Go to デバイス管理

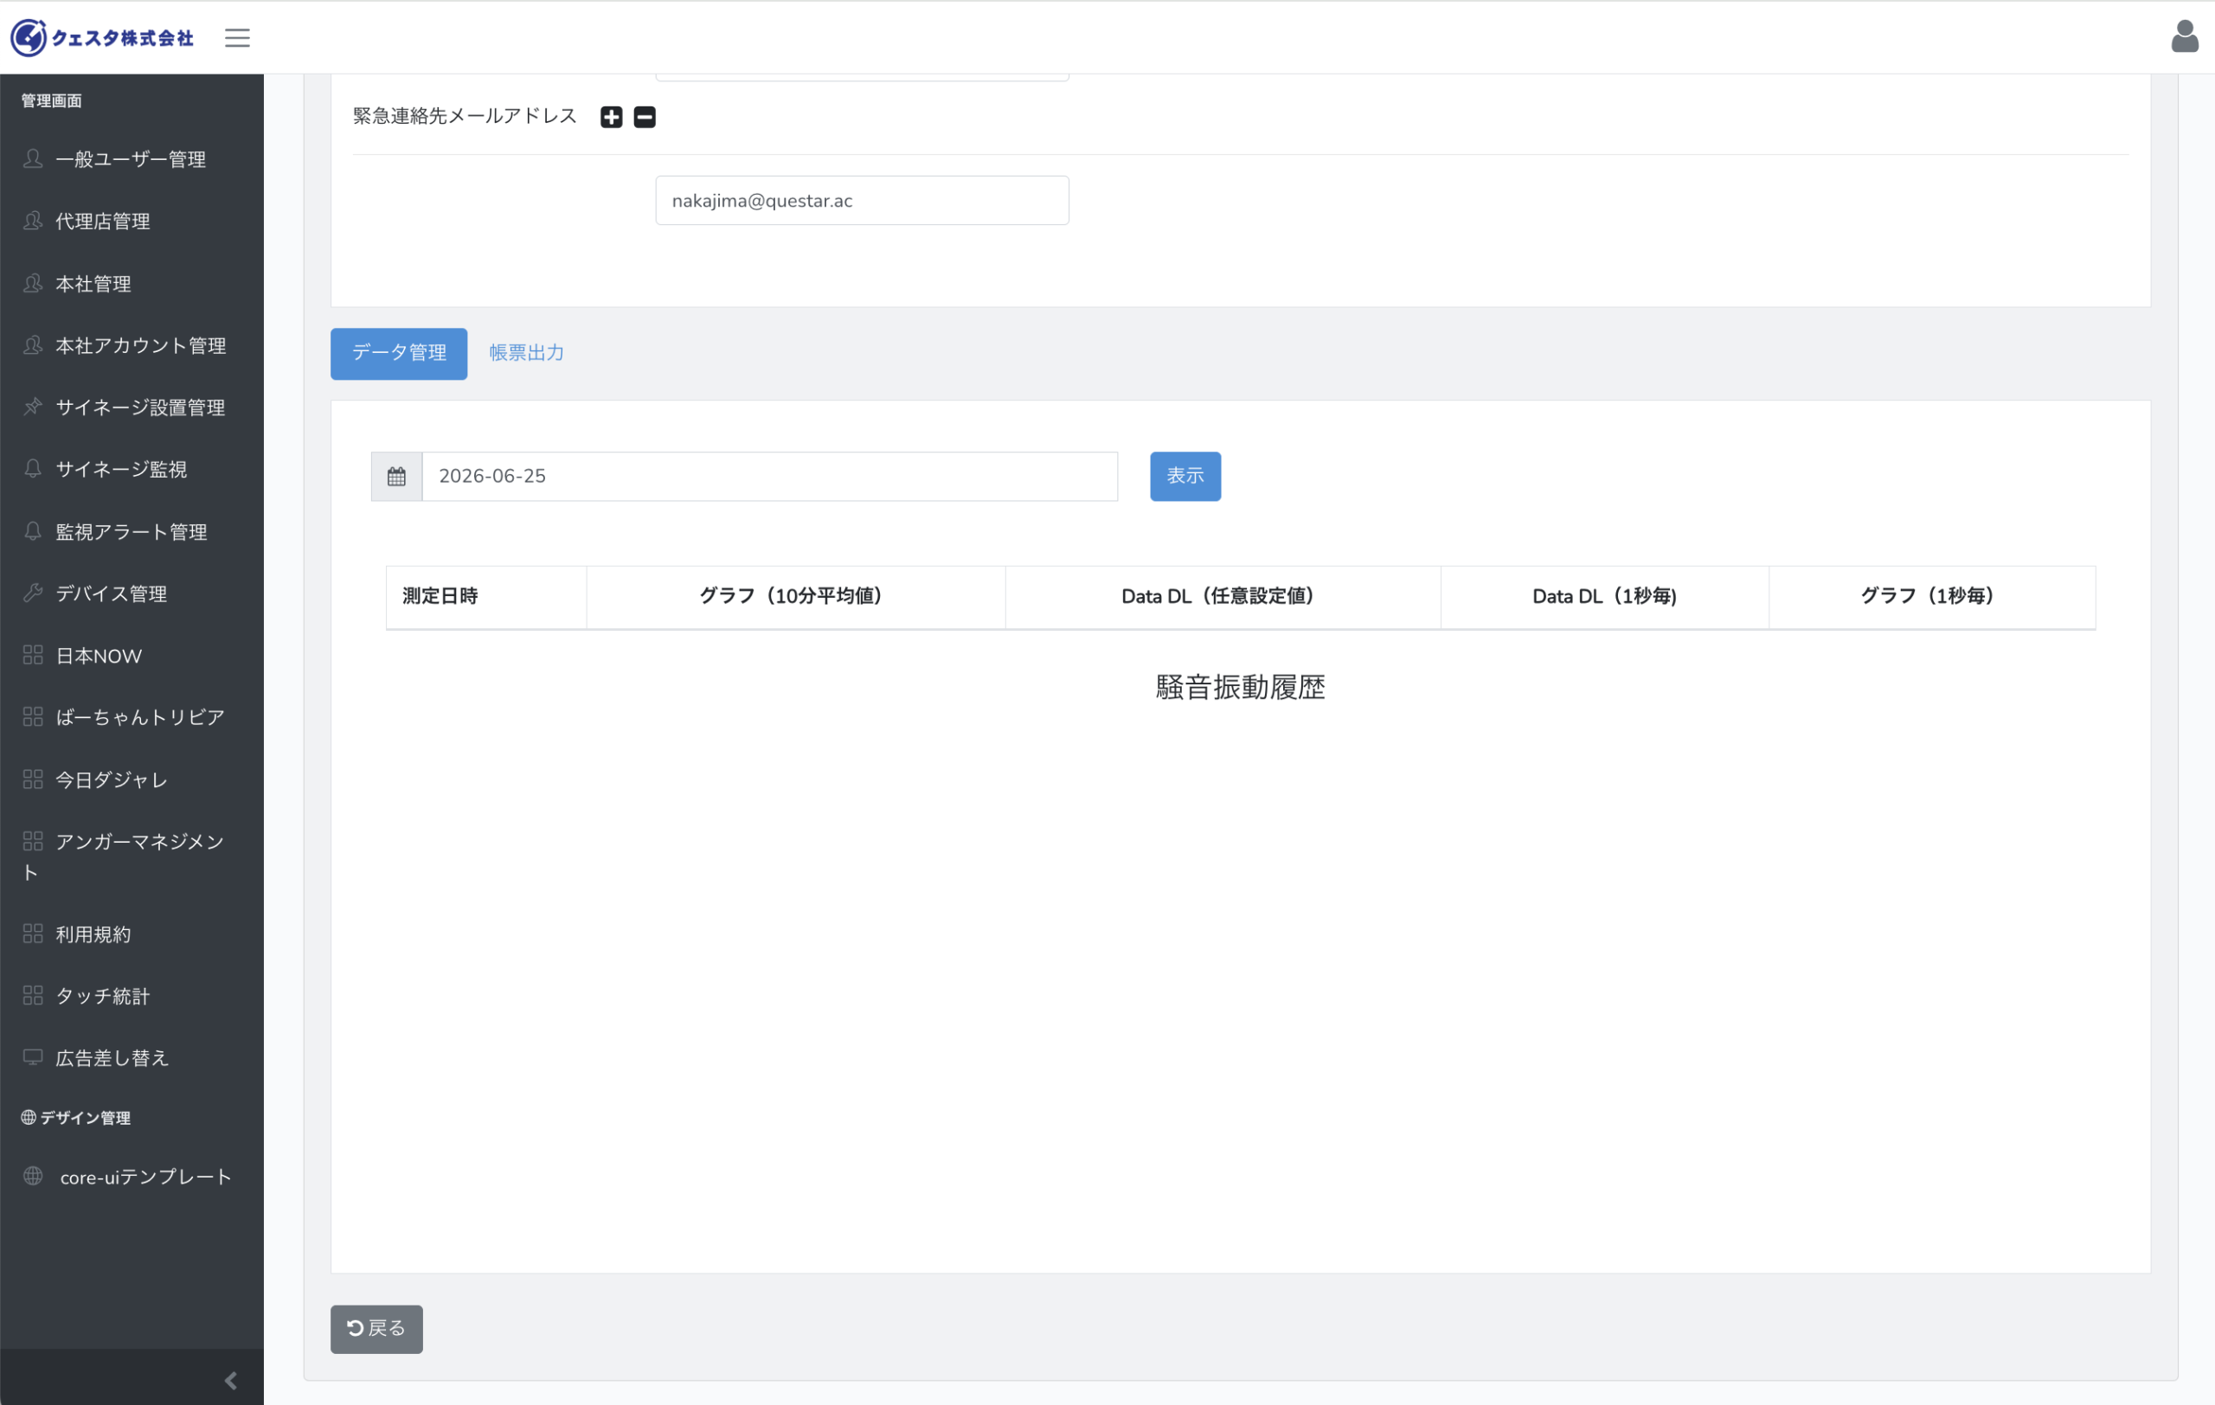pyautogui.click(x=132, y=593)
